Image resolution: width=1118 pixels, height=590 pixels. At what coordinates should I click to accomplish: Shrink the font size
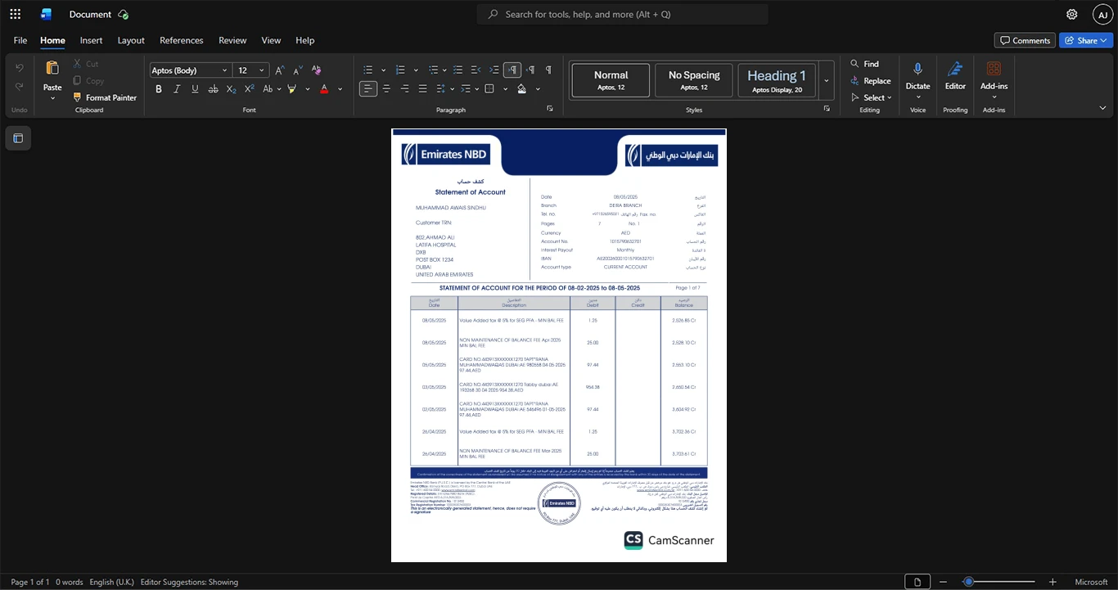[x=298, y=70]
